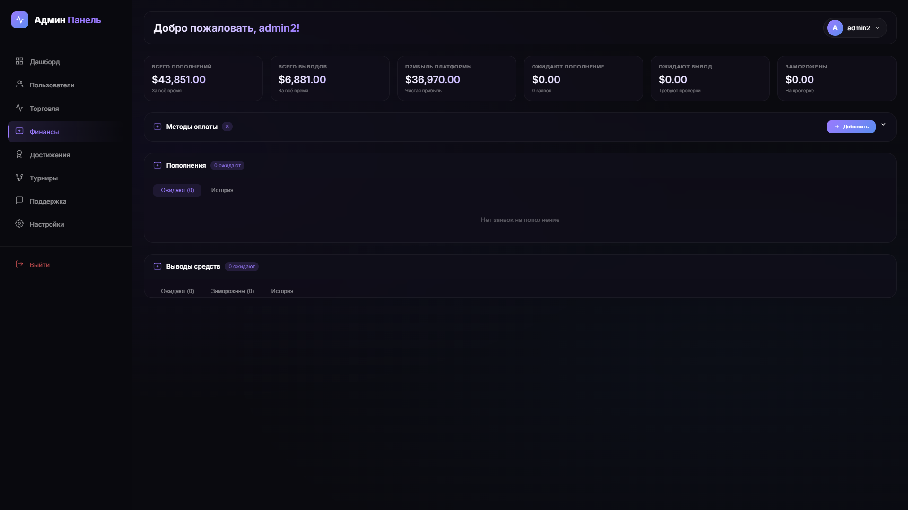Click the Поддержка chat bubble icon
908x510 pixels.
click(19, 201)
